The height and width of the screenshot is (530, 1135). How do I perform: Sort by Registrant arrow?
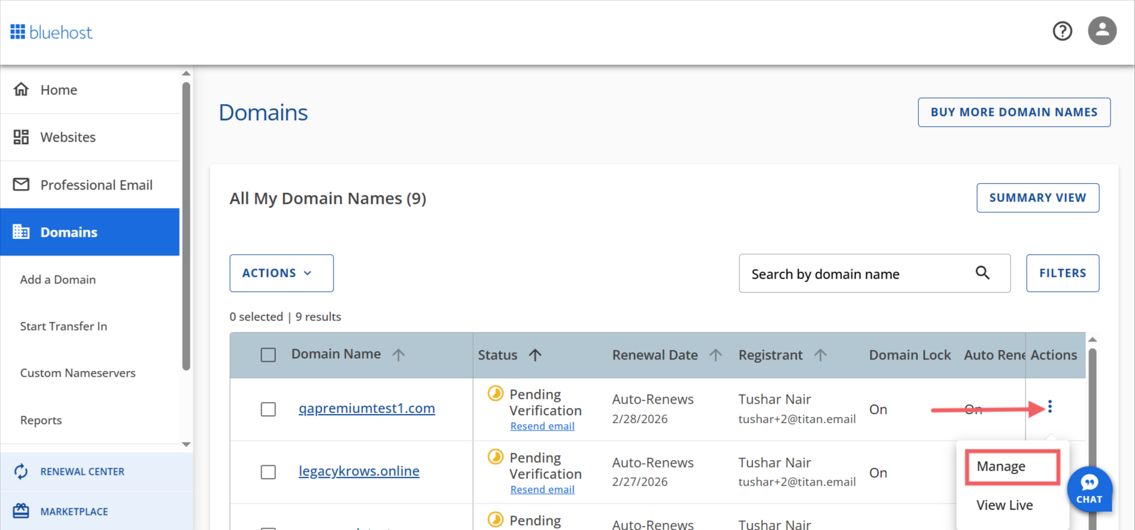tap(820, 355)
